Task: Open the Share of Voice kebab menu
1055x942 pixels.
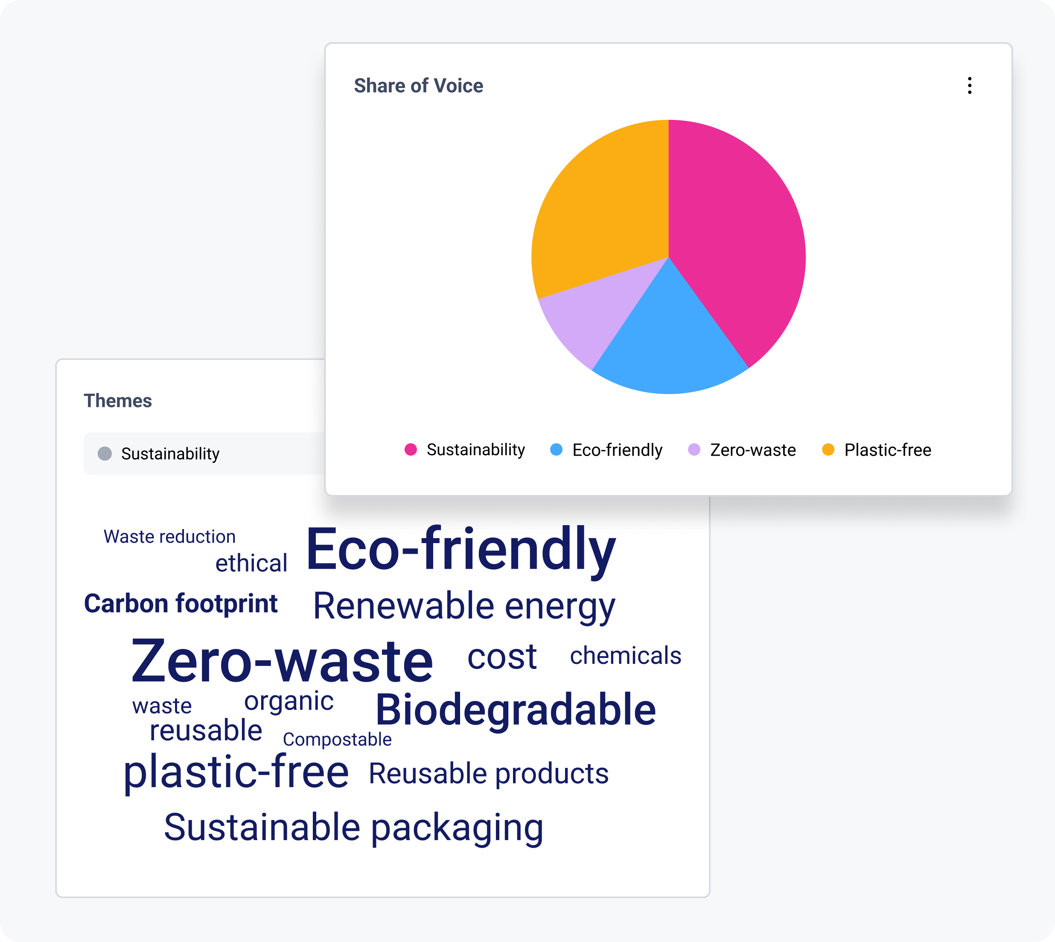Action: 970,85
